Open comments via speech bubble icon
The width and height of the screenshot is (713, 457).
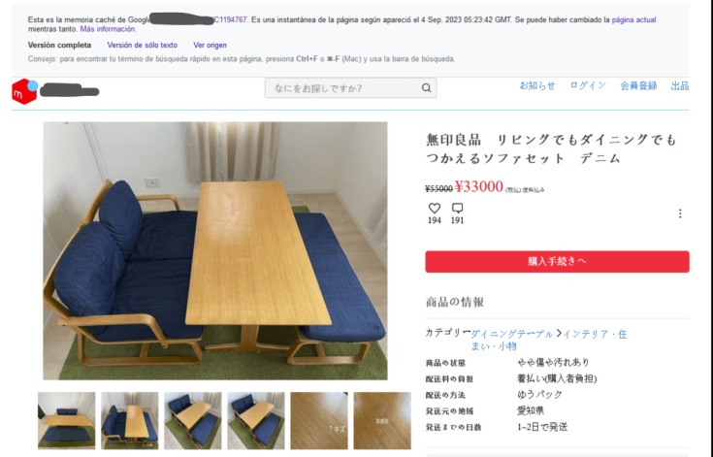tap(458, 209)
